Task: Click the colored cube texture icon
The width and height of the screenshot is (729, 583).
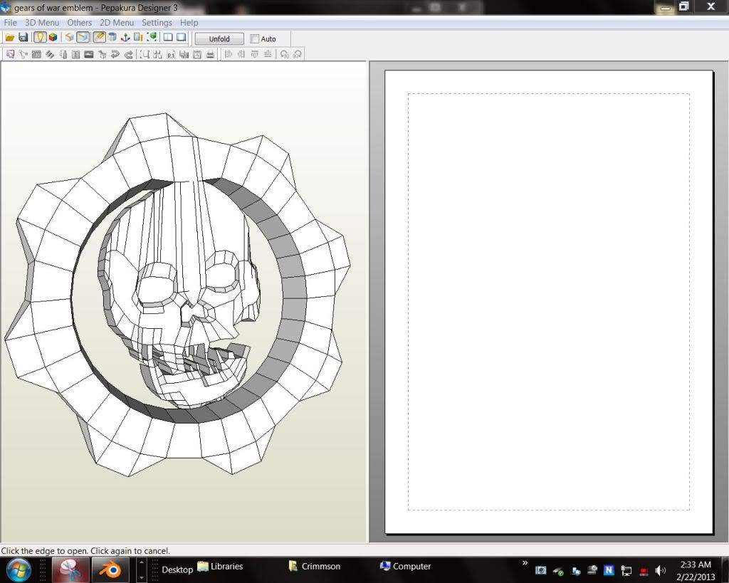Action: (53, 38)
